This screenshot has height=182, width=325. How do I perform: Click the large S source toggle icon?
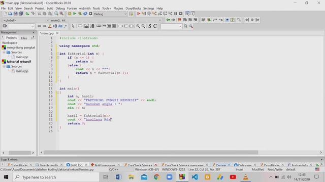tap(150, 26)
